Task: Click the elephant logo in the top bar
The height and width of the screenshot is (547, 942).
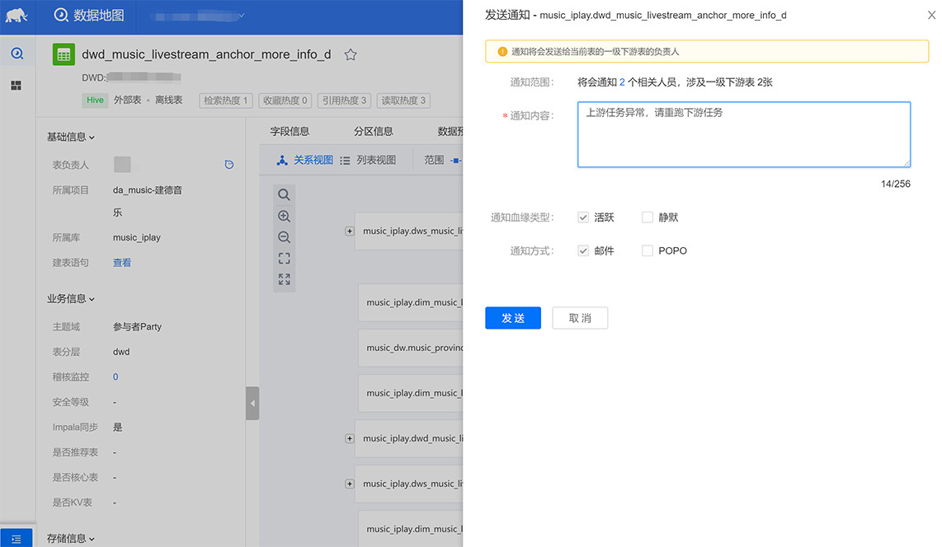Action: (x=17, y=16)
